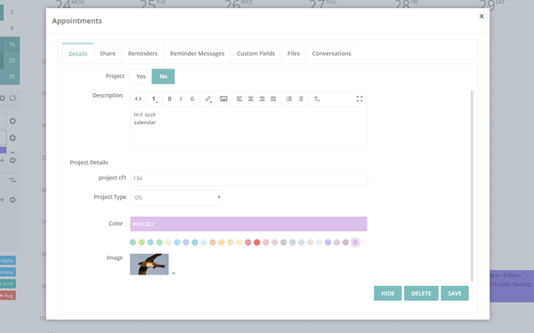Apply bold formatting in description
The height and width of the screenshot is (333, 534).
[169, 99]
